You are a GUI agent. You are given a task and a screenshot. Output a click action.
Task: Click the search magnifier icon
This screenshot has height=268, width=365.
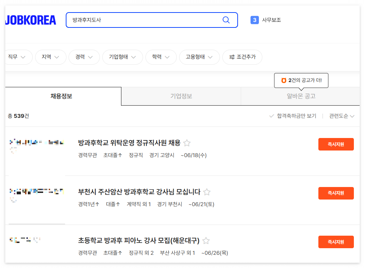point(226,20)
